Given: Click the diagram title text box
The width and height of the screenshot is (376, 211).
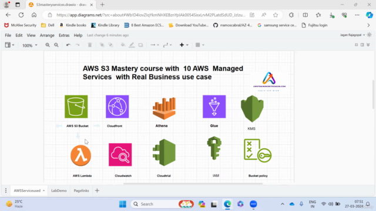Looking at the screenshot, I should point(163,73).
